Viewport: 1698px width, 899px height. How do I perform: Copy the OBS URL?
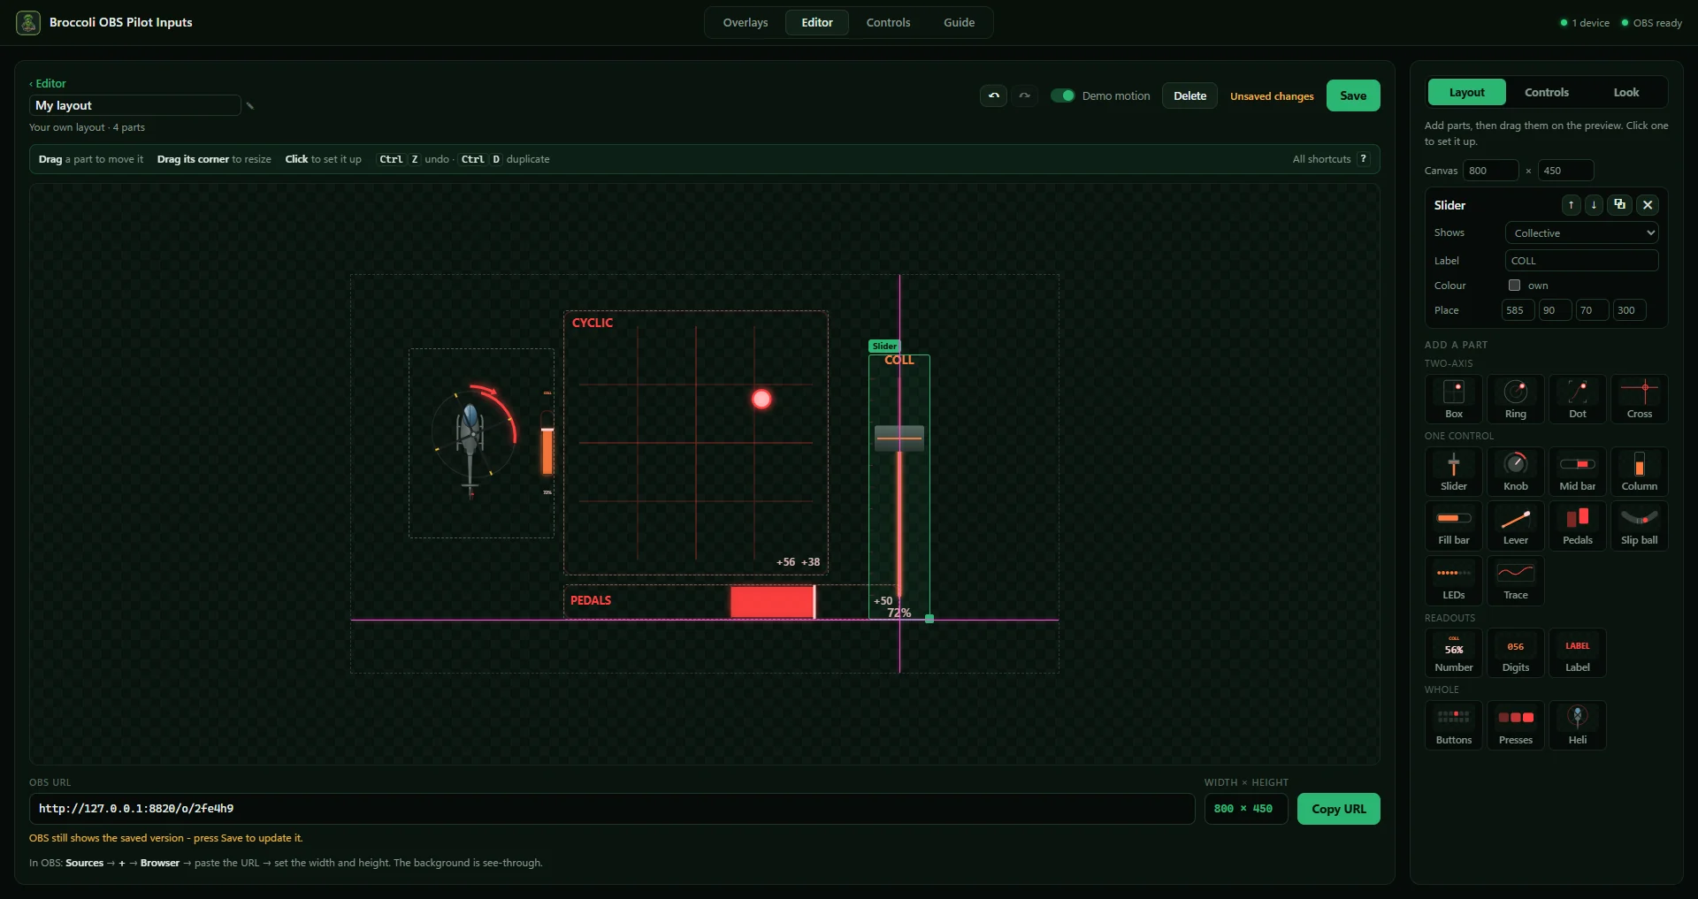1338,809
